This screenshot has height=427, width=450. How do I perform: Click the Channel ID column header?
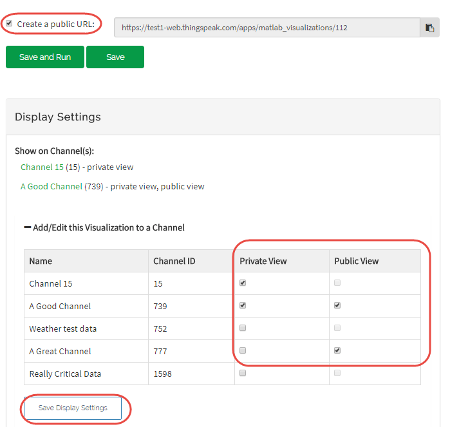pyautogui.click(x=174, y=261)
